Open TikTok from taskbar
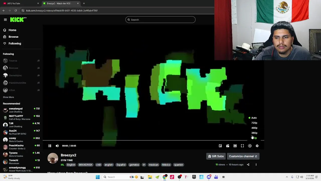The image size is (321, 181). [172, 177]
